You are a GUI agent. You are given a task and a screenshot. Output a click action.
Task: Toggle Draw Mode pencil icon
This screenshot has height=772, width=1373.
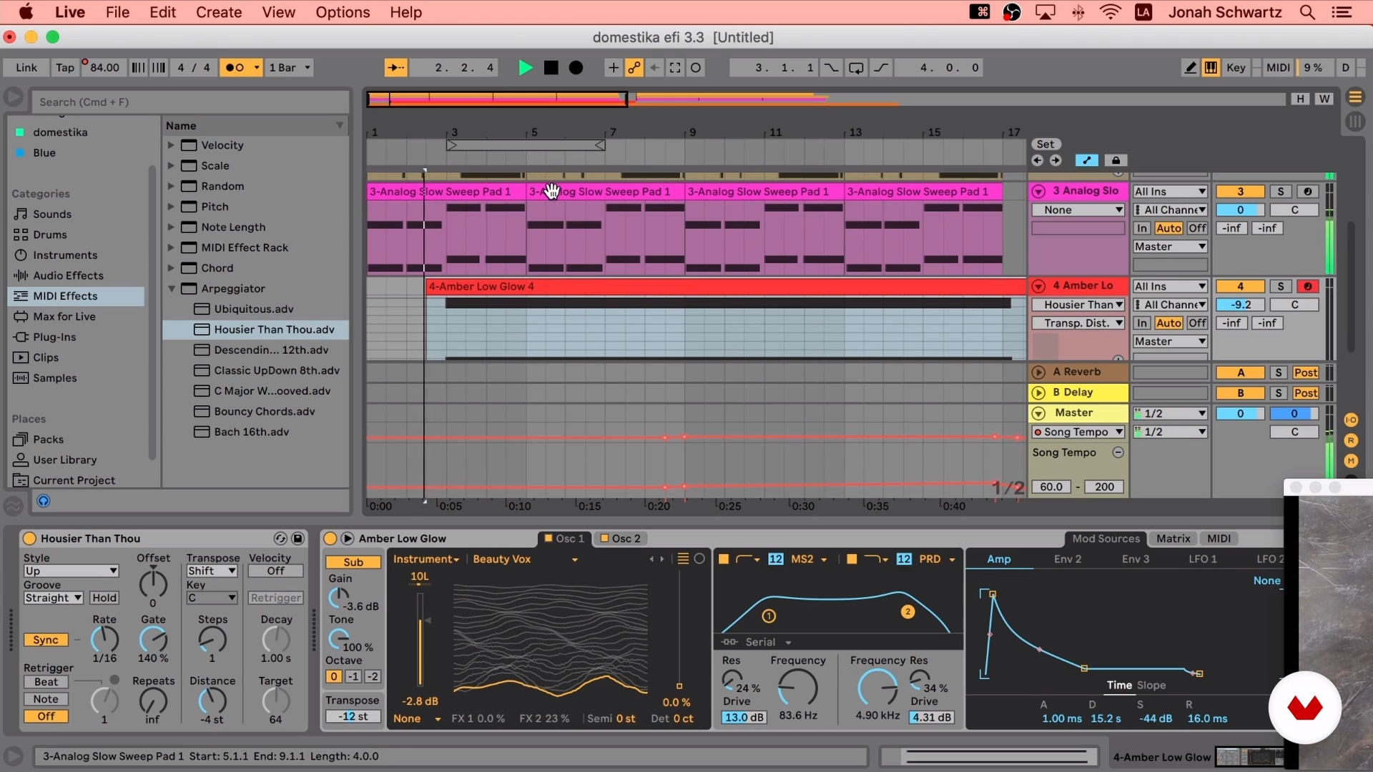[x=1190, y=68]
